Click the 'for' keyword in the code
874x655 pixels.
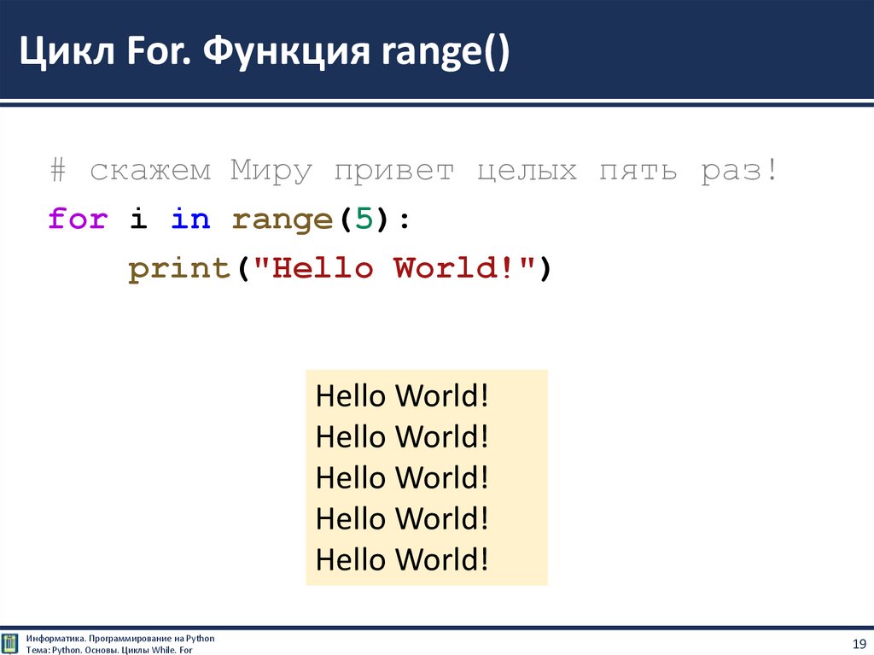pyautogui.click(x=77, y=218)
